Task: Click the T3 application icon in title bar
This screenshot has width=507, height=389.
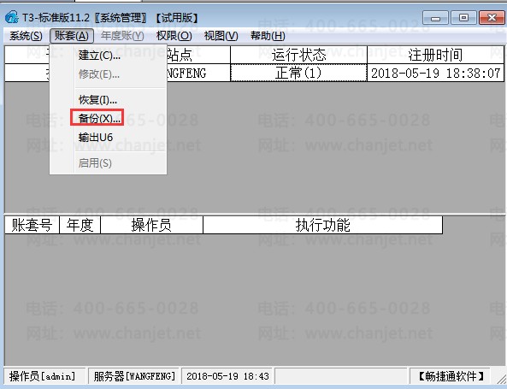Action: coord(12,17)
